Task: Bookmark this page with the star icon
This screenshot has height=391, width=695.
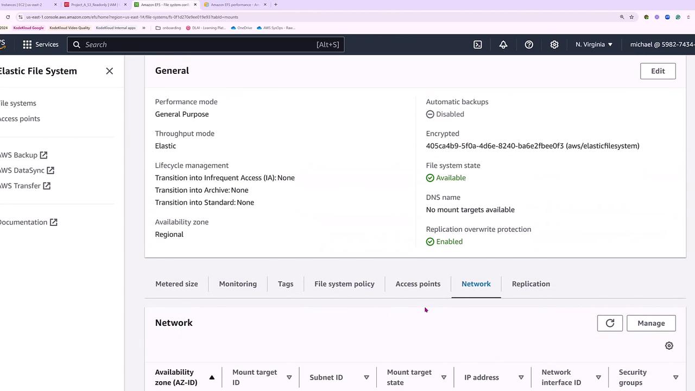Action: (x=631, y=17)
